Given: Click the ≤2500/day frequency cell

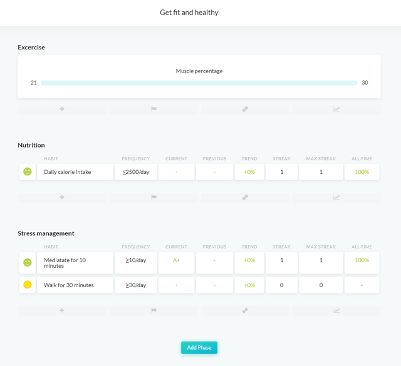Looking at the screenshot, I should (x=136, y=172).
